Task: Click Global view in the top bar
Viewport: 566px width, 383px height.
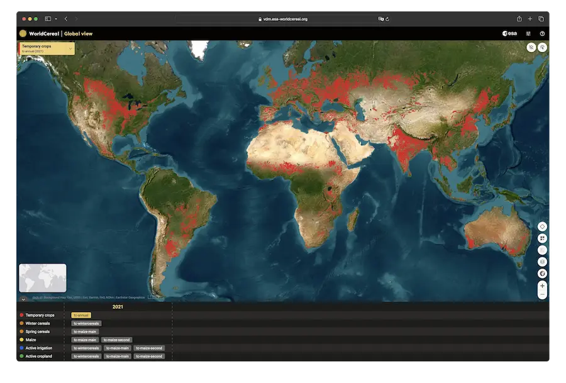Action: point(80,32)
